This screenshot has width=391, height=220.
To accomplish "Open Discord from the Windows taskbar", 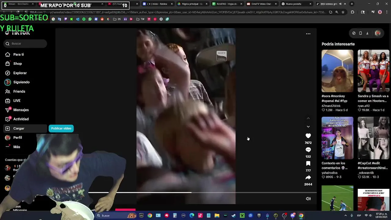I will tap(293, 216).
